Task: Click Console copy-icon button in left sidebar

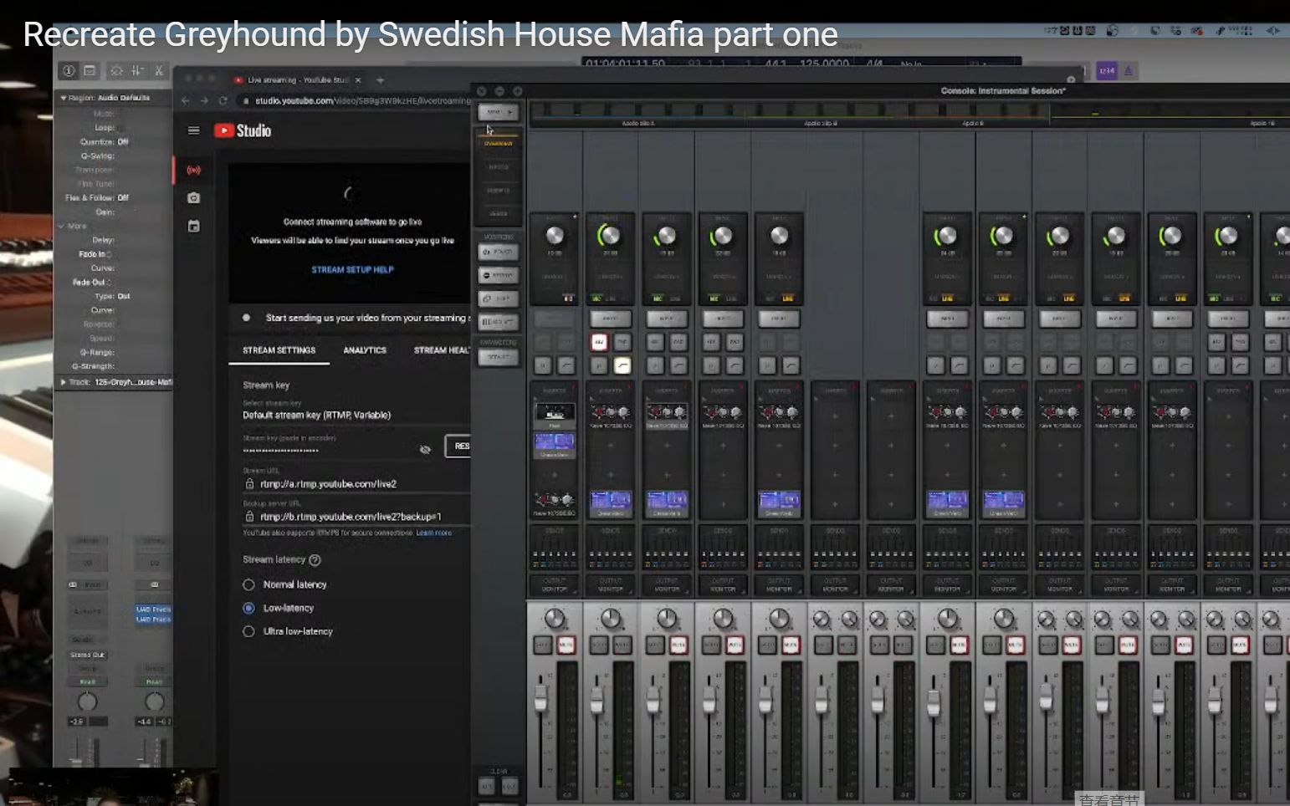Action: [x=498, y=298]
